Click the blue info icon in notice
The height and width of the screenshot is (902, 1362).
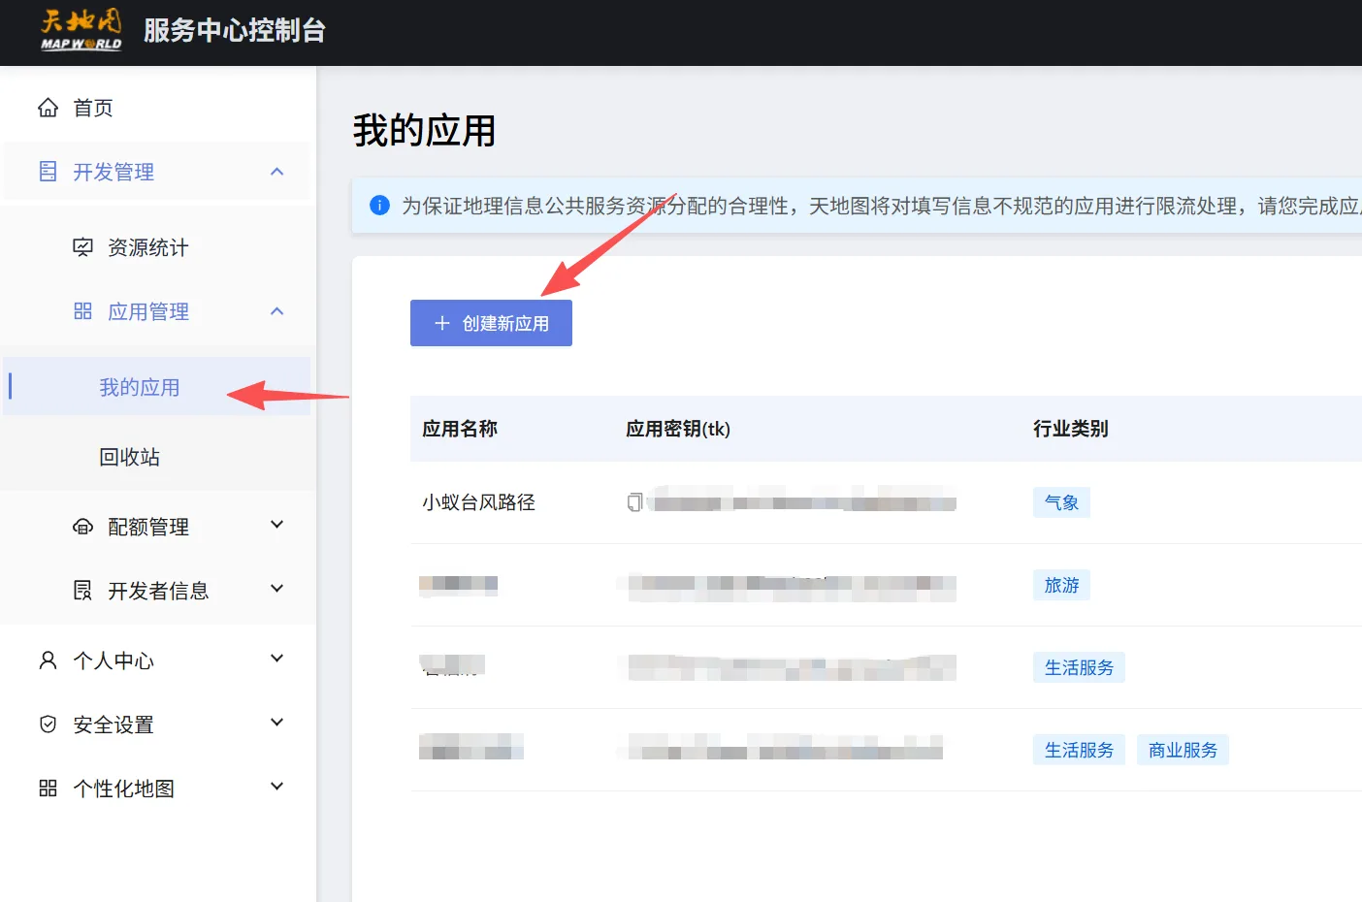[x=380, y=206]
